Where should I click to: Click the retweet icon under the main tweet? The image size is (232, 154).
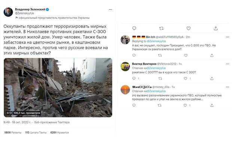pyautogui.click(x=161, y=28)
